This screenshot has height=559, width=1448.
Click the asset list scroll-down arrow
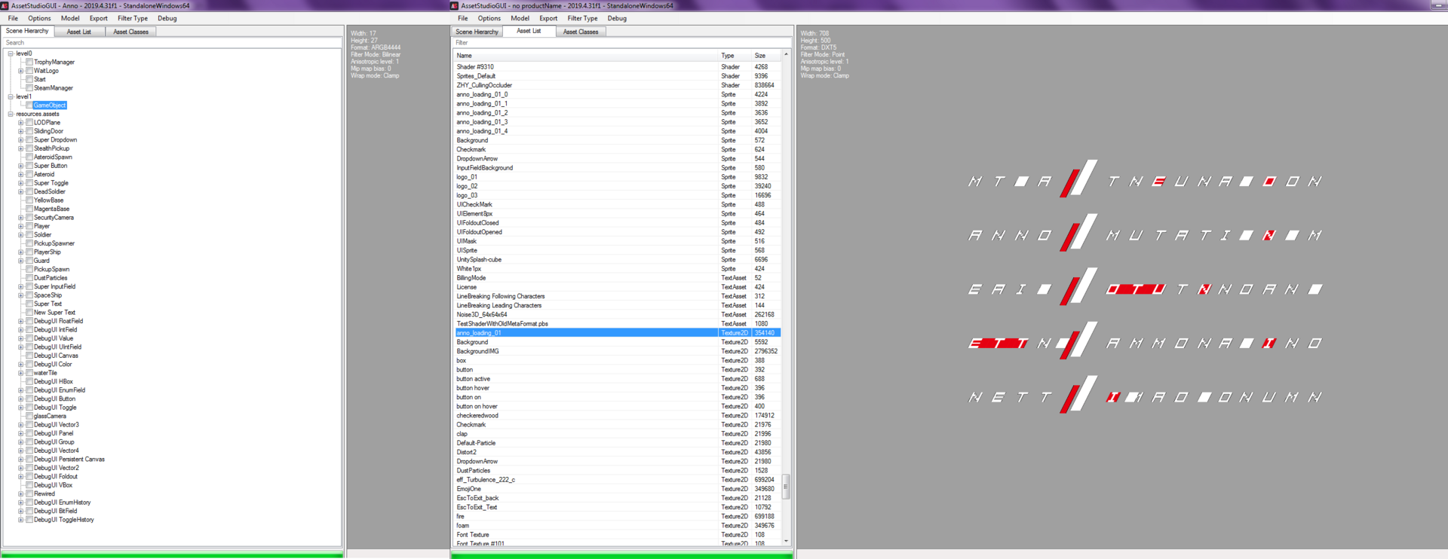[x=786, y=541]
